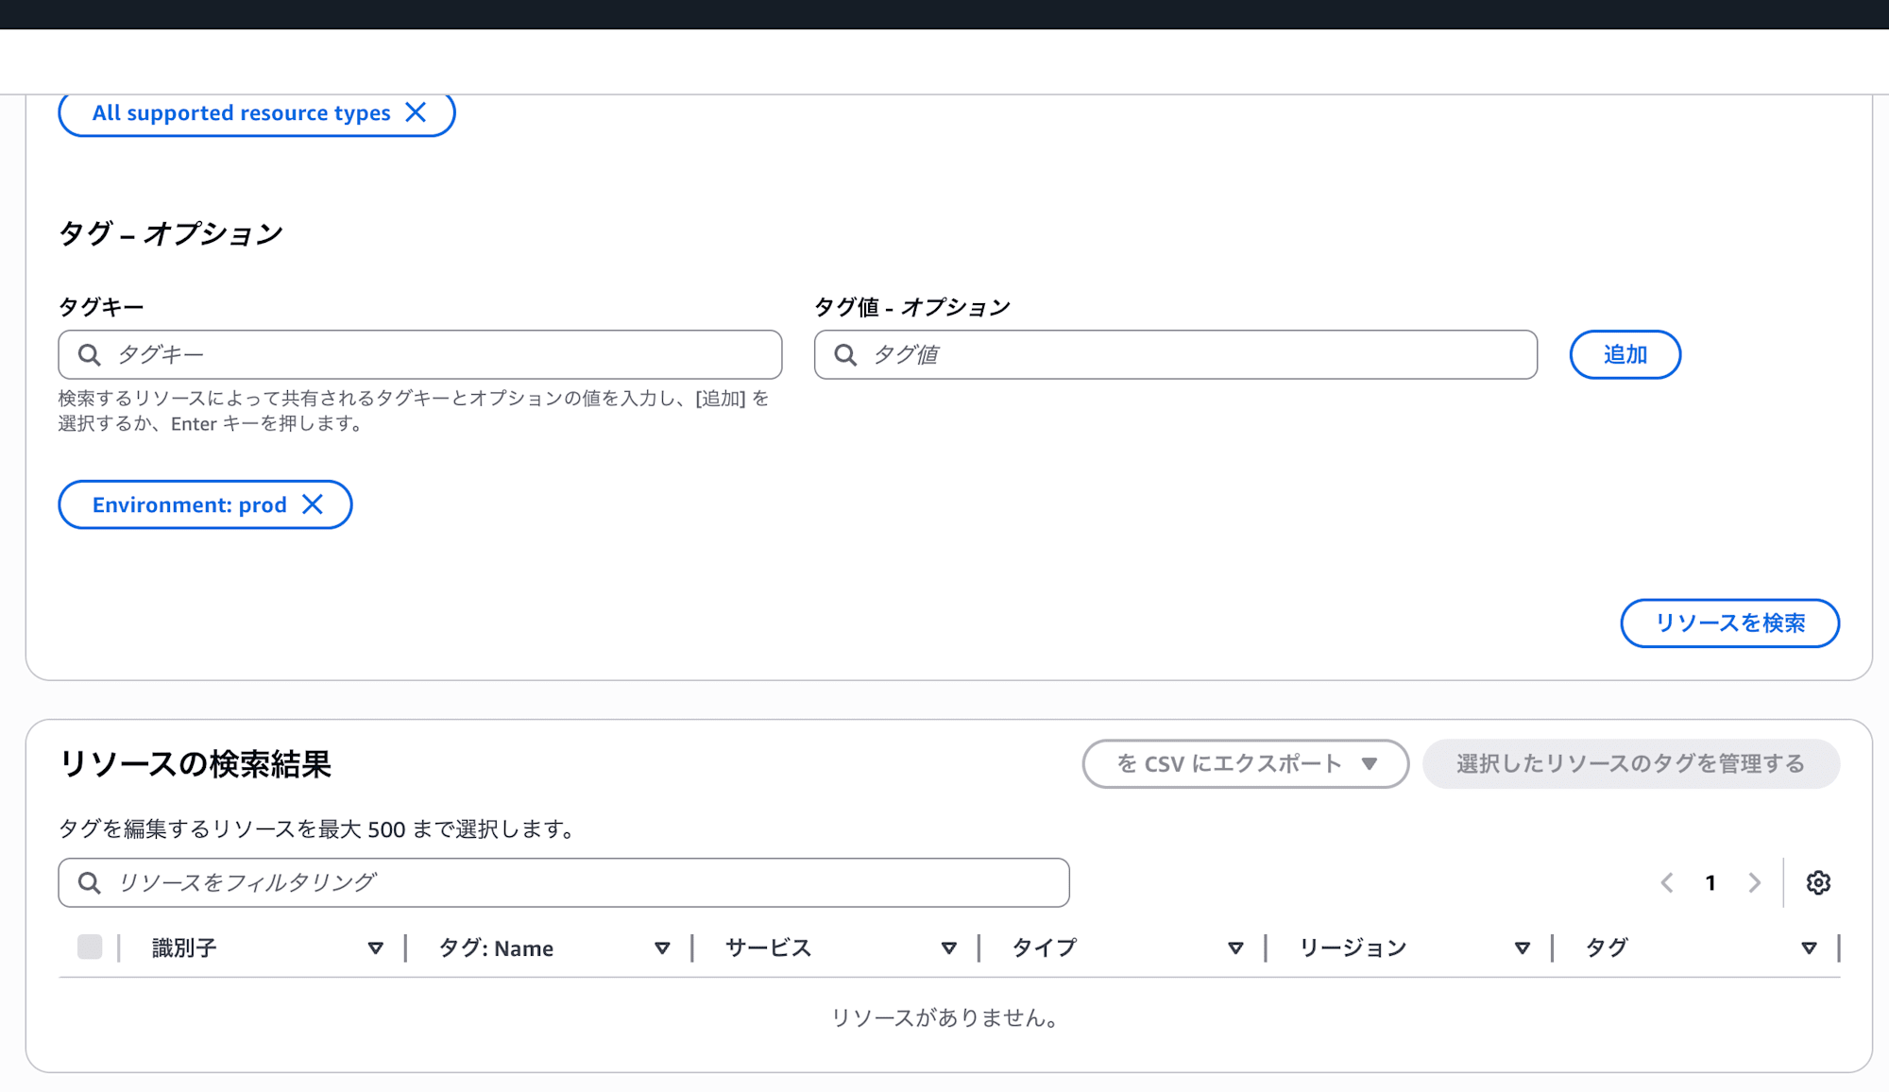The width and height of the screenshot is (1889, 1092).
Task: Open the 識別子 column sort dropdown
Action: (x=376, y=947)
